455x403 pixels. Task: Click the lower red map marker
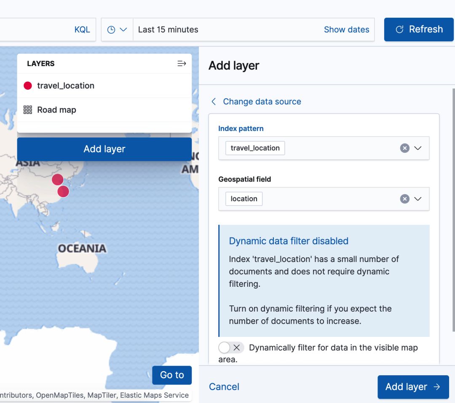click(x=63, y=192)
